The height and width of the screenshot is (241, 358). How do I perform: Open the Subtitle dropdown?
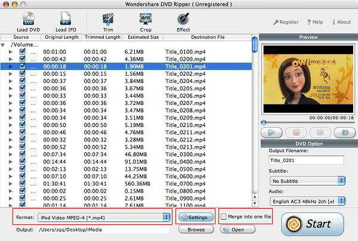pos(307,181)
